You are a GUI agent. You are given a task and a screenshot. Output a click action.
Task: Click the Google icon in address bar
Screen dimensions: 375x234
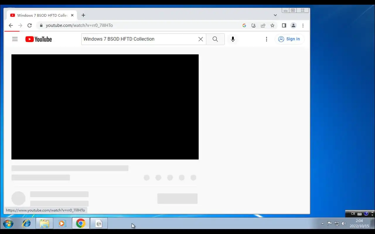(244, 25)
